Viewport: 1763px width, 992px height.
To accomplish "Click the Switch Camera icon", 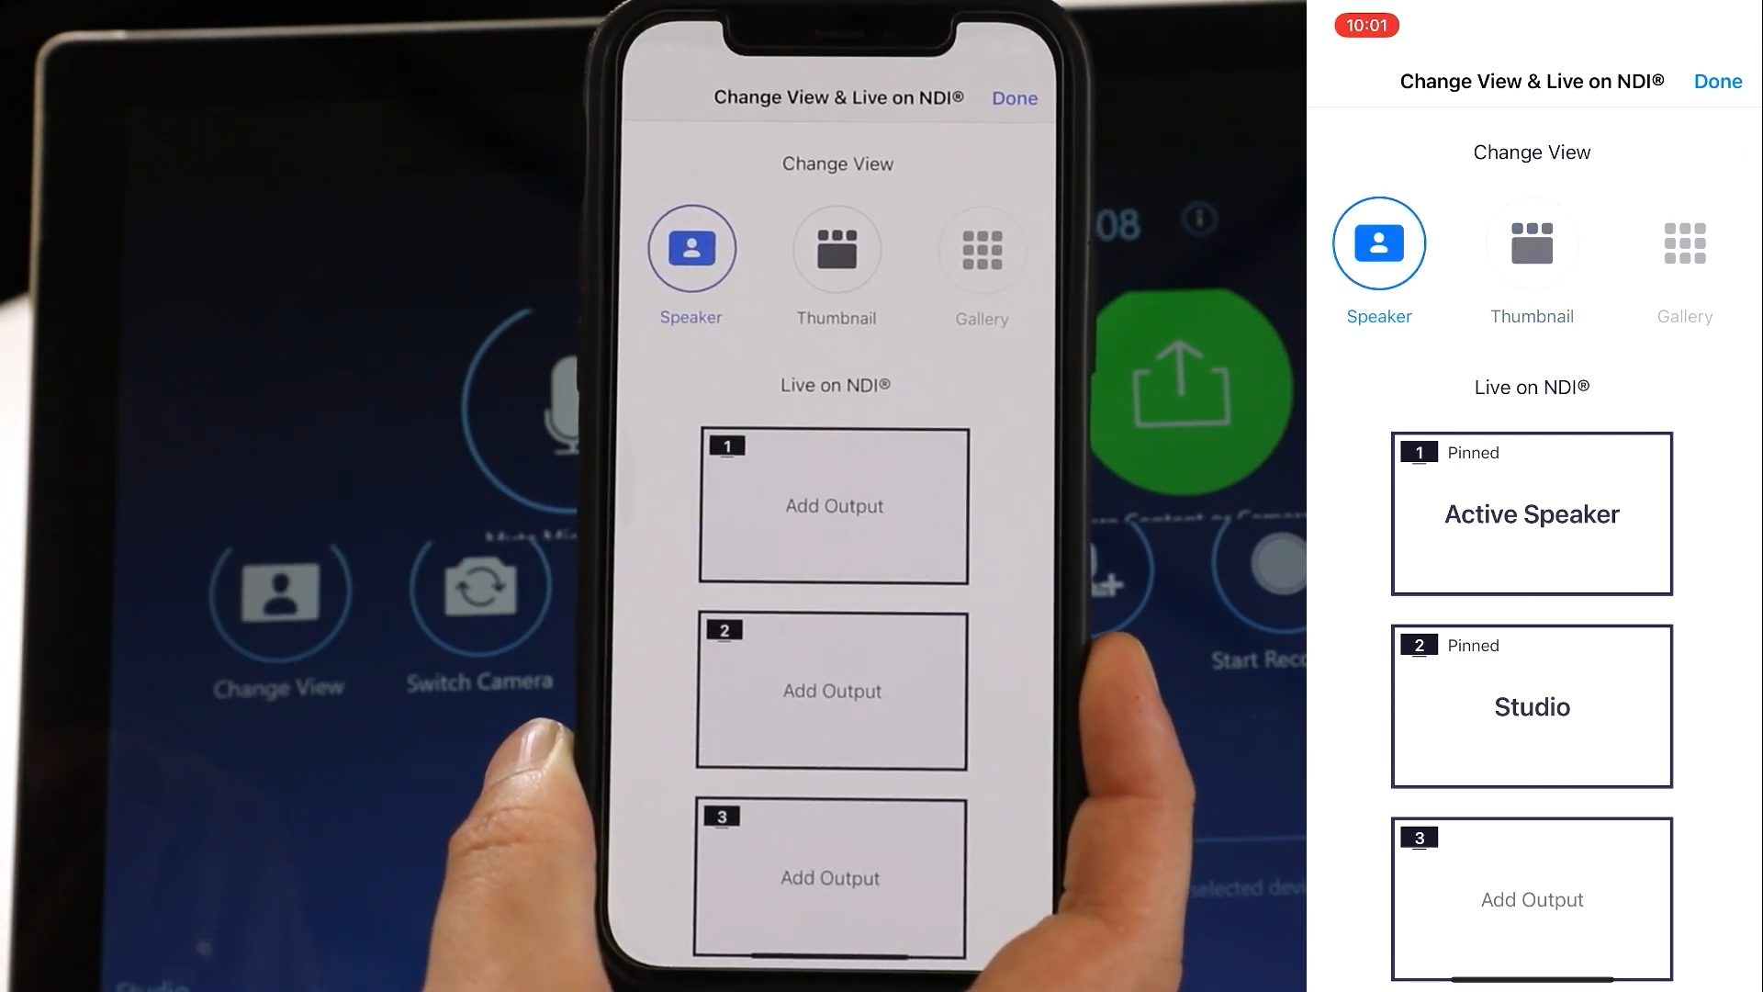I will (x=479, y=589).
